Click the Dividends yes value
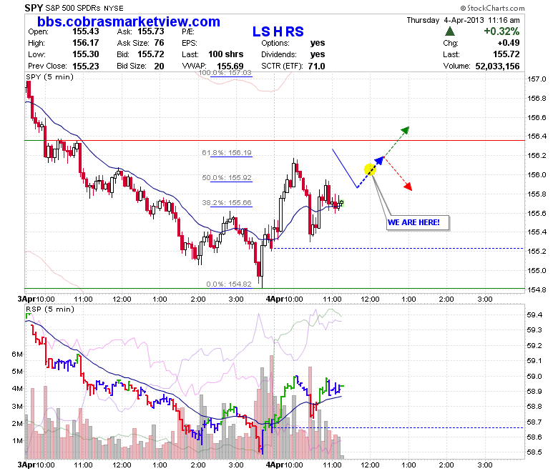 pyautogui.click(x=318, y=54)
